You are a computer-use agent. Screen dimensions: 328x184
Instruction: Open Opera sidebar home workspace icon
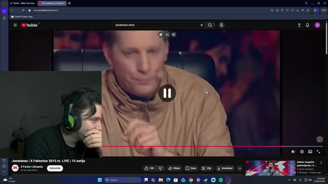click(4, 11)
